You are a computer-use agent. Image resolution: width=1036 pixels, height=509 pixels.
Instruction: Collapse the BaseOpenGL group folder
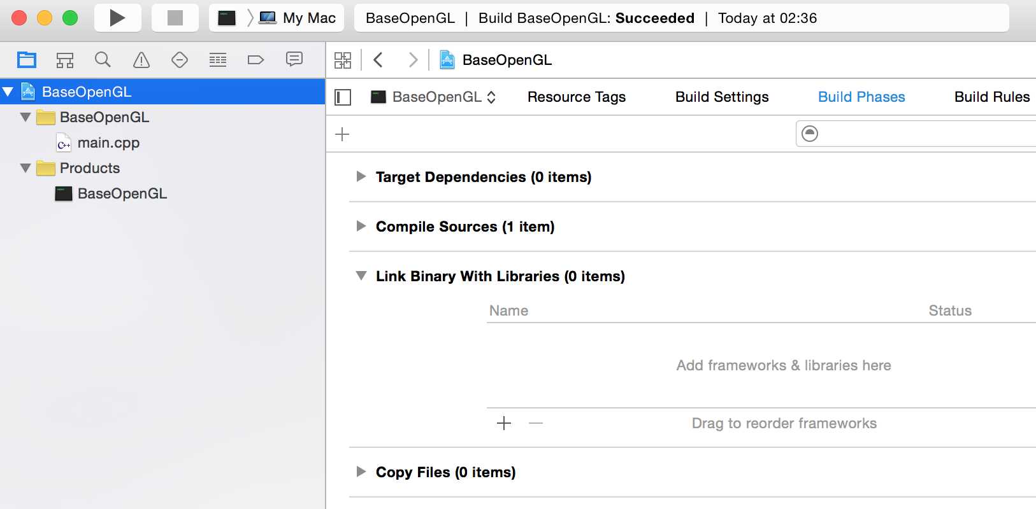(x=25, y=117)
